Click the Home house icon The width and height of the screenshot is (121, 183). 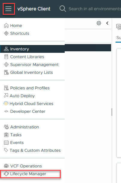(x=6, y=25)
